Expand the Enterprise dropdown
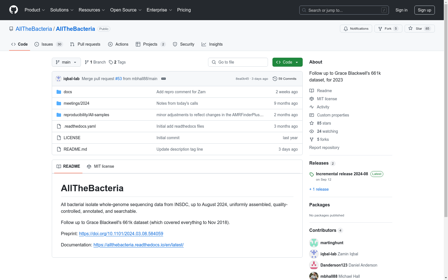 coord(159,10)
